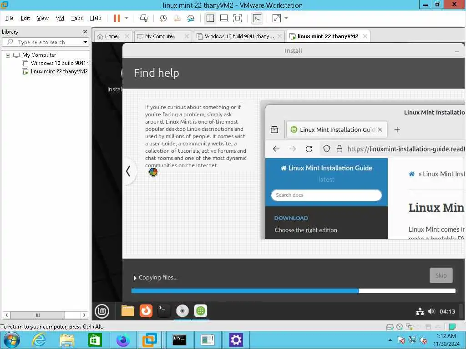466x349 pixels.
Task: Show hidden Windows tray icons
Action: (x=390, y=340)
